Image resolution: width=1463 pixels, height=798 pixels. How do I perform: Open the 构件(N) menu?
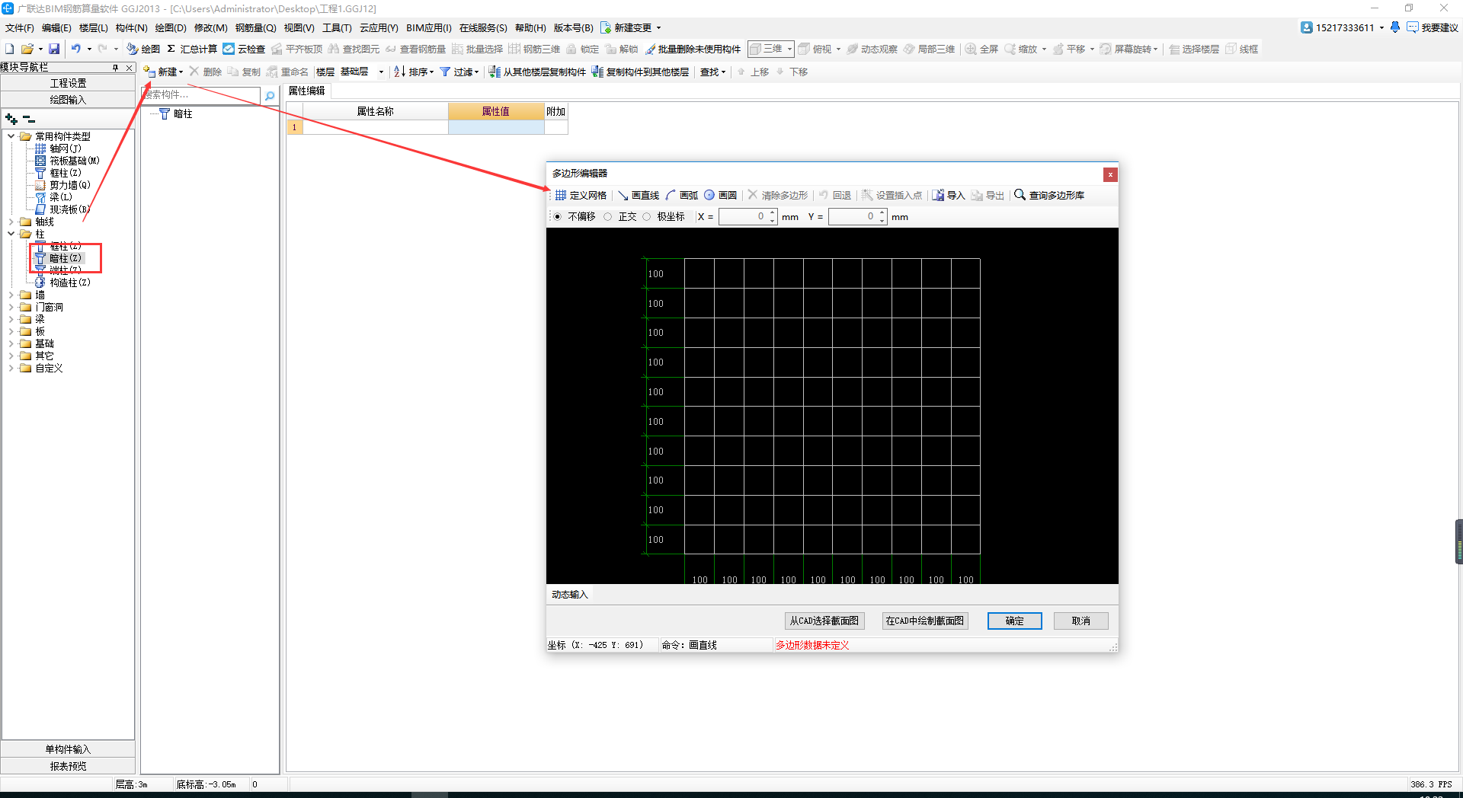(x=131, y=27)
